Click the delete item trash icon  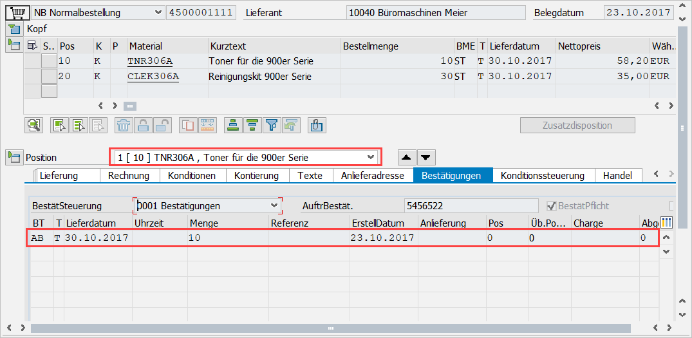(123, 125)
